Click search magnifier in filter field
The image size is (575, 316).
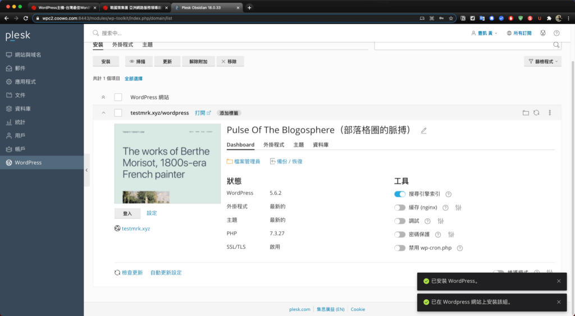click(556, 45)
